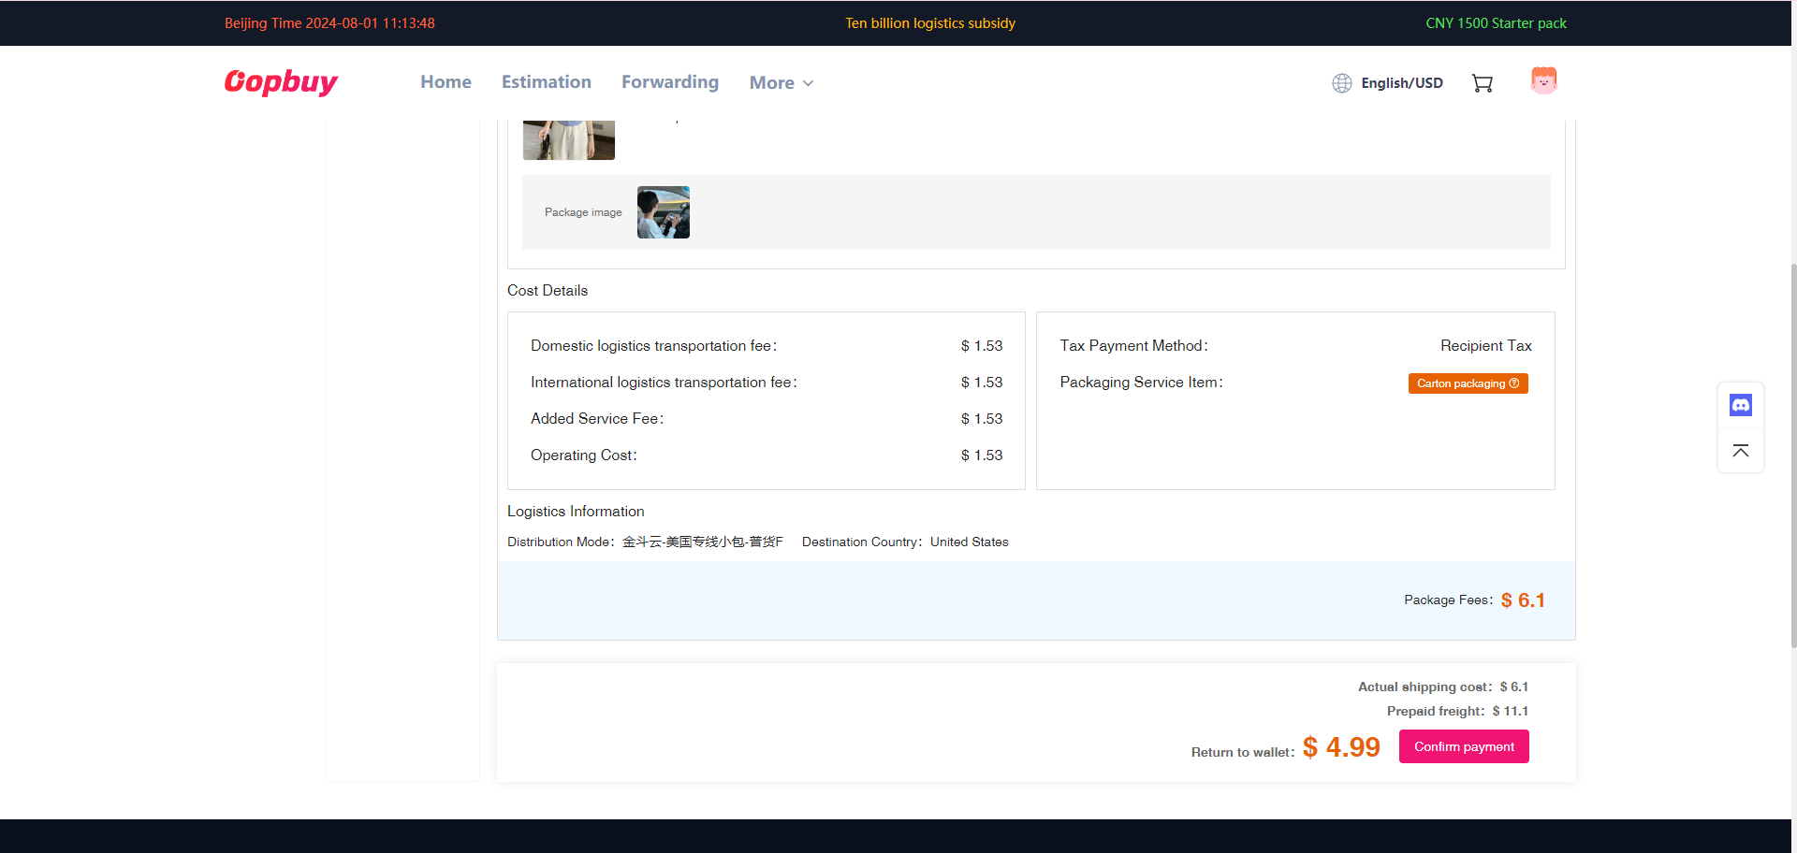The width and height of the screenshot is (1797, 853).
Task: Click the Package Fees $ 6.1 amount
Action: [1523, 600]
